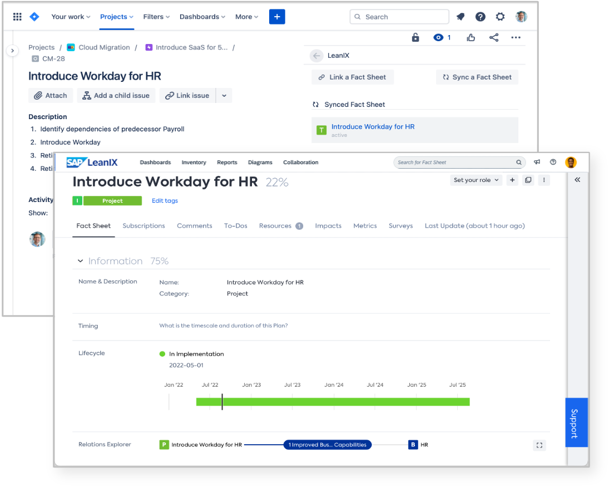Click the copy Fact Sheet icon
Viewport: 614px width, 492px height.
528,180
